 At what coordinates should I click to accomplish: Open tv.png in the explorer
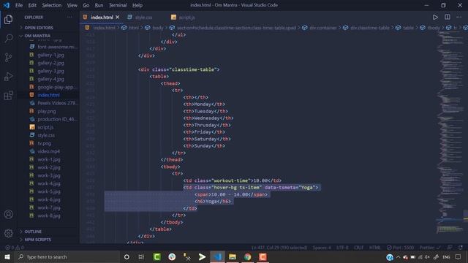coord(44,143)
